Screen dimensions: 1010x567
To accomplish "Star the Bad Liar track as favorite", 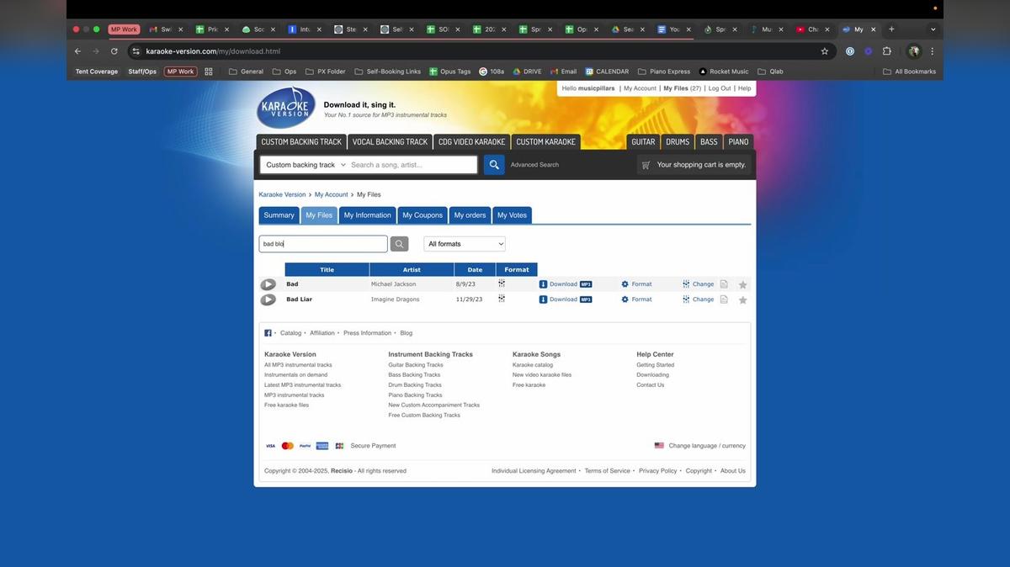I will pyautogui.click(x=743, y=300).
